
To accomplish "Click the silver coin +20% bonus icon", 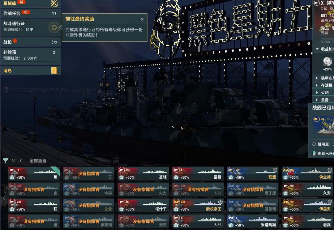I will point(327,62).
